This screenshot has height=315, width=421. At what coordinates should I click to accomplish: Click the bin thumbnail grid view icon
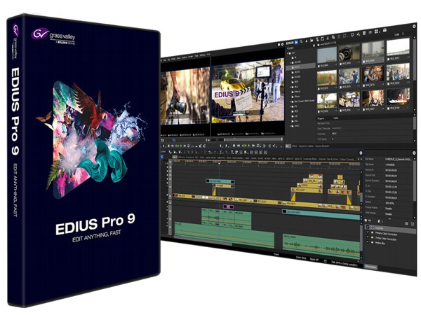[377, 31]
